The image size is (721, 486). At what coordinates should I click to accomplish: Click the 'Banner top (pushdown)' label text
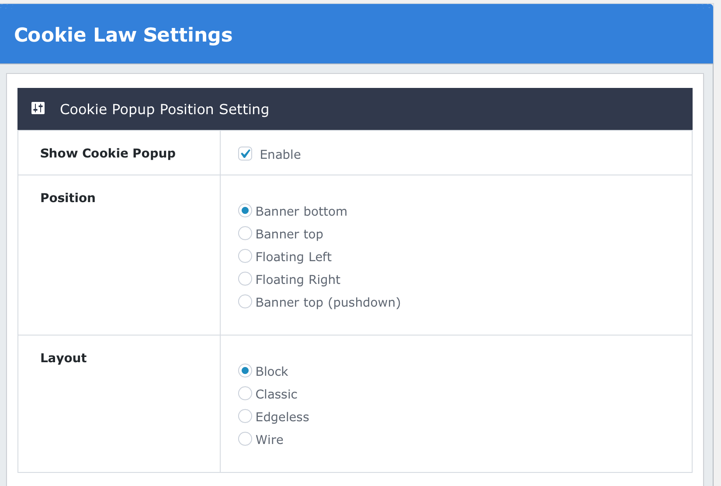point(328,302)
